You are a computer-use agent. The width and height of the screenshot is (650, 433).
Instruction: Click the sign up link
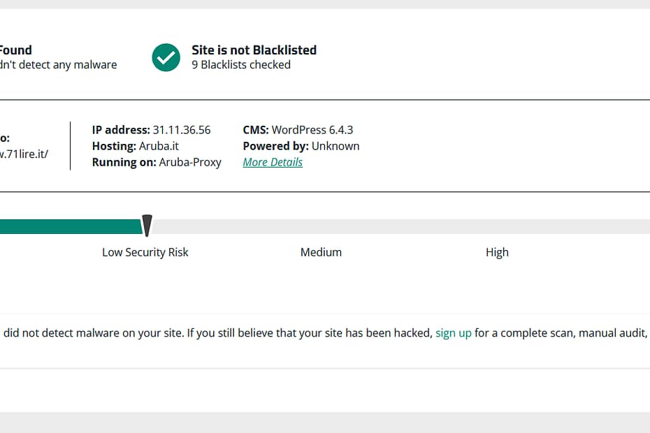coord(453,333)
